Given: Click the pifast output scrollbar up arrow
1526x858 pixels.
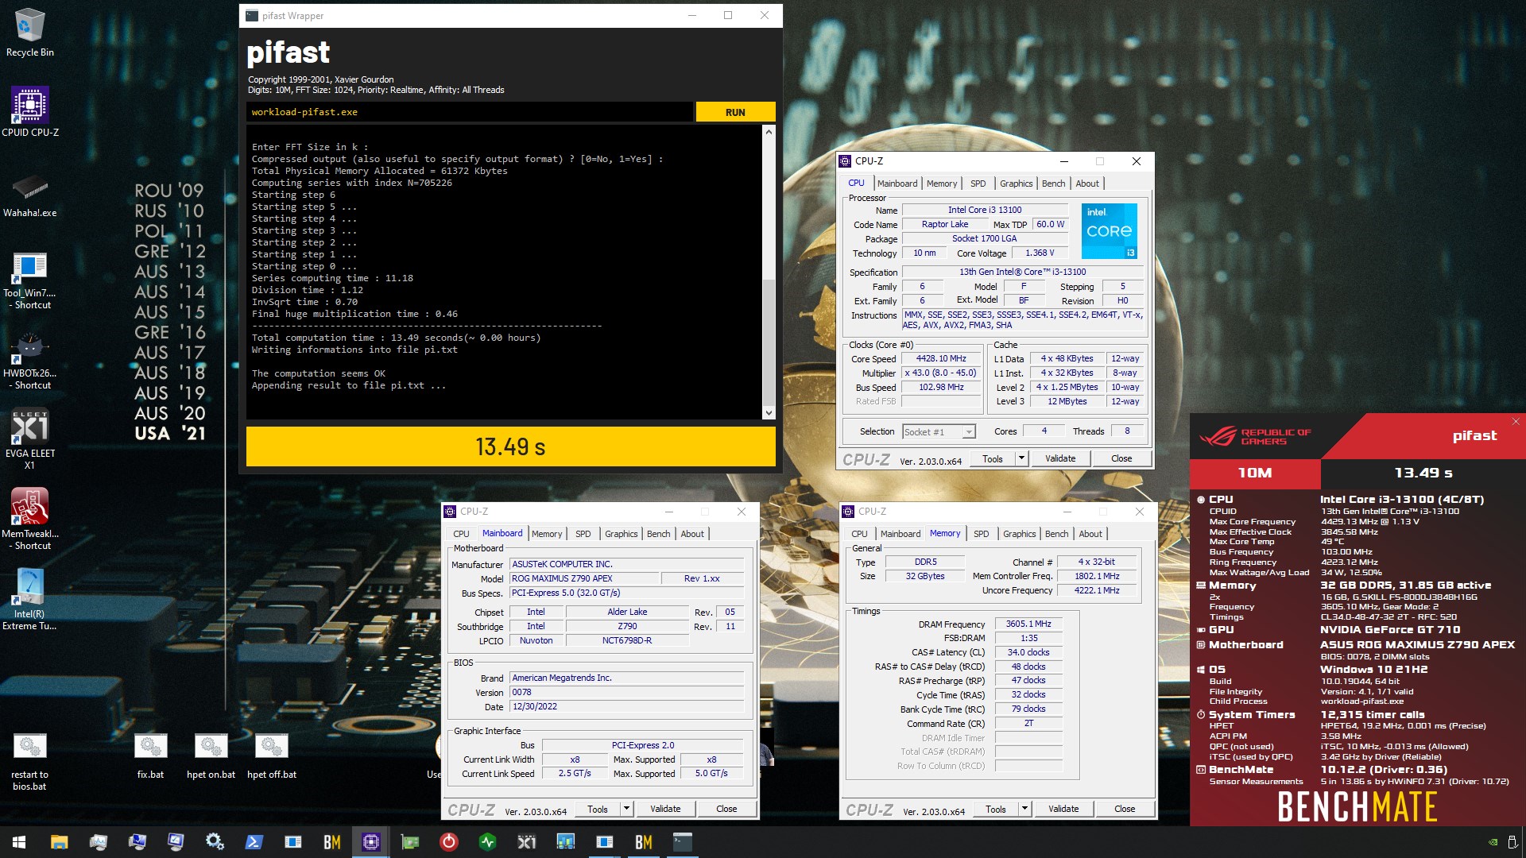Looking at the screenshot, I should point(768,132).
